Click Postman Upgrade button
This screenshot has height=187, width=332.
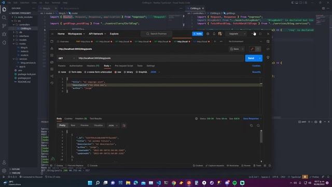coord(233,34)
